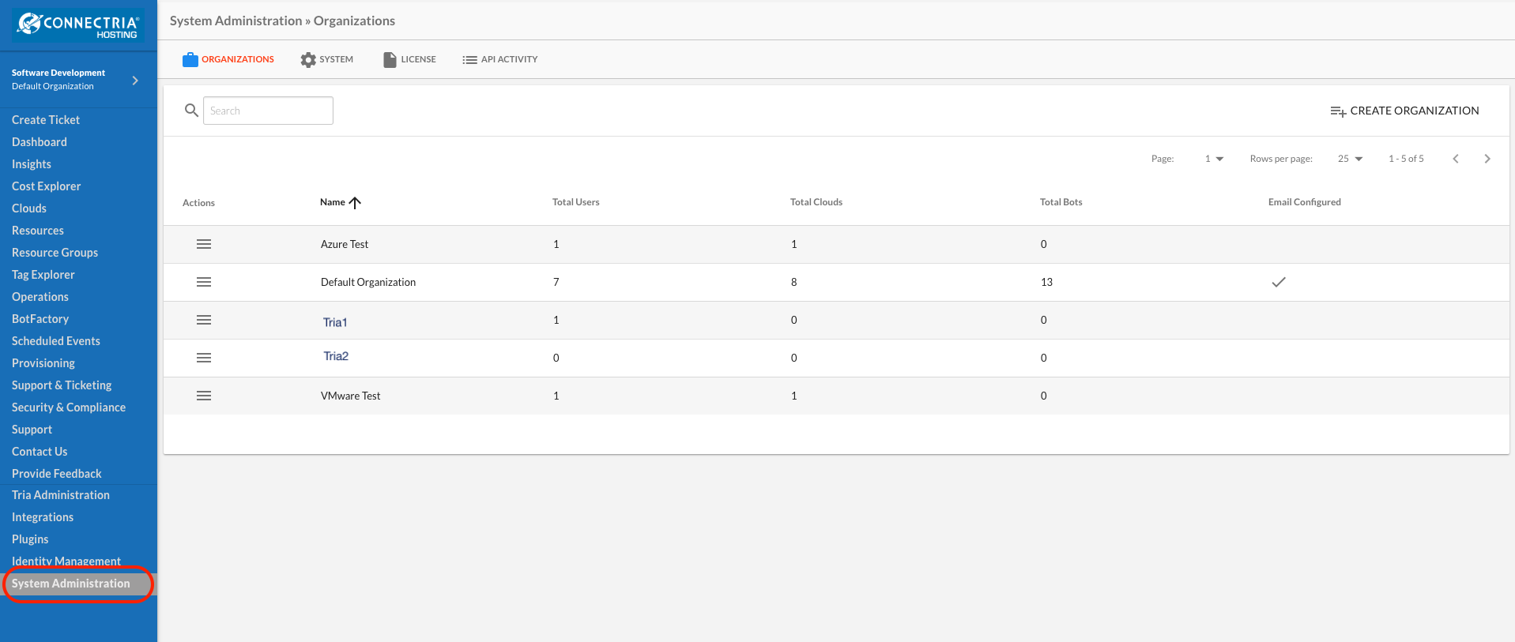Click the Connectria Hosting logo

(78, 25)
